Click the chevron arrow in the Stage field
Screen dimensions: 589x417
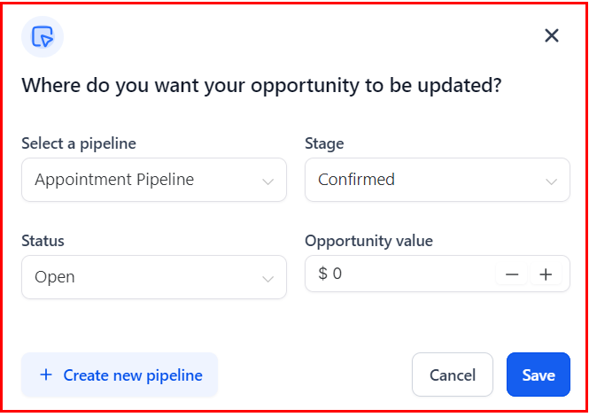[552, 181]
